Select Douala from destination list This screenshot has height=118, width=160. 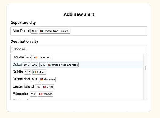click(x=18, y=57)
